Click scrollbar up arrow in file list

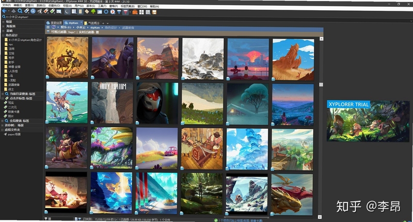pos(321,39)
